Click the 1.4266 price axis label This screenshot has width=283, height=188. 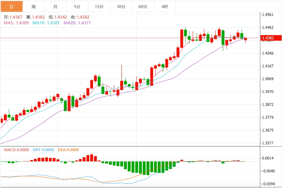coord(268,53)
